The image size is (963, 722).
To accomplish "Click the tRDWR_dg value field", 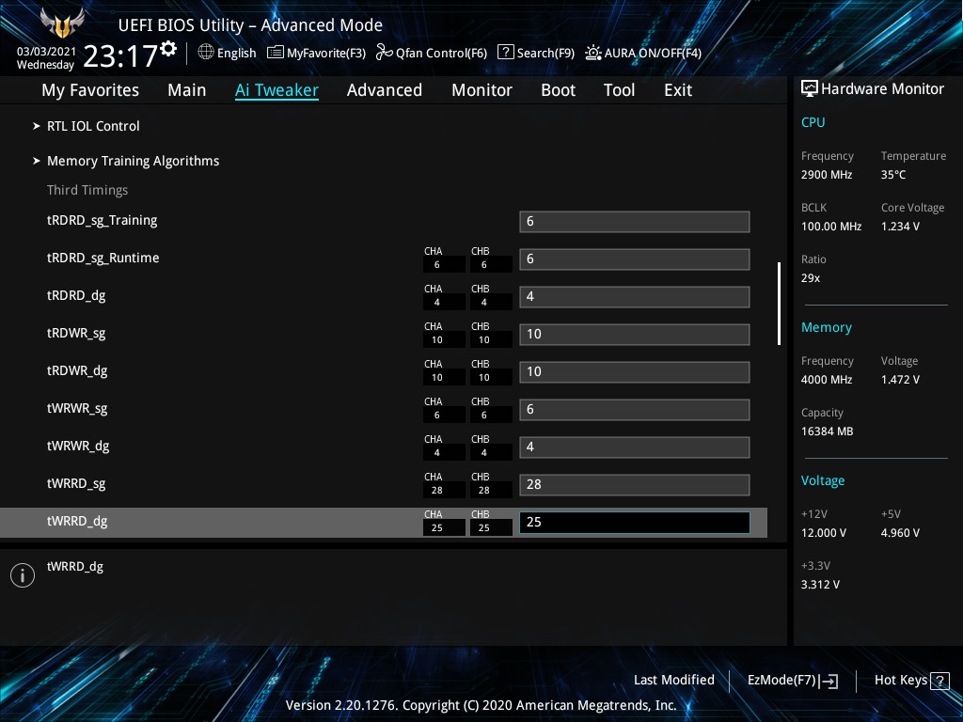I will tap(635, 372).
